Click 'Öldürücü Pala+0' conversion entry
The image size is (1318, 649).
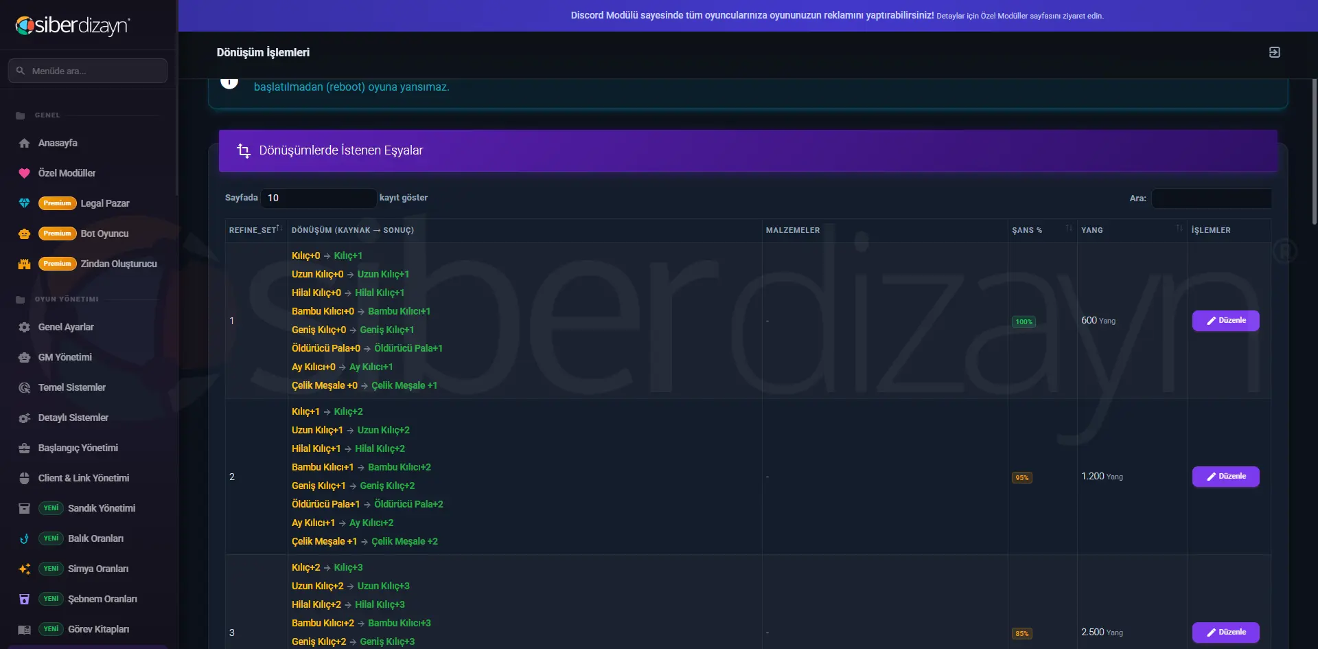[x=326, y=348]
